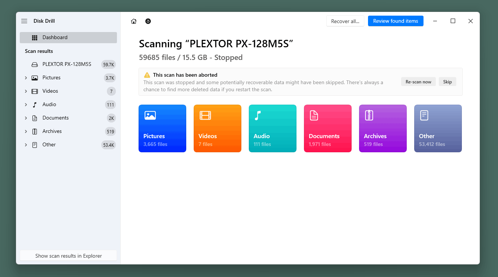This screenshot has width=498, height=277.
Task: Minimize the Disk Drill window
Action: pyautogui.click(x=435, y=21)
